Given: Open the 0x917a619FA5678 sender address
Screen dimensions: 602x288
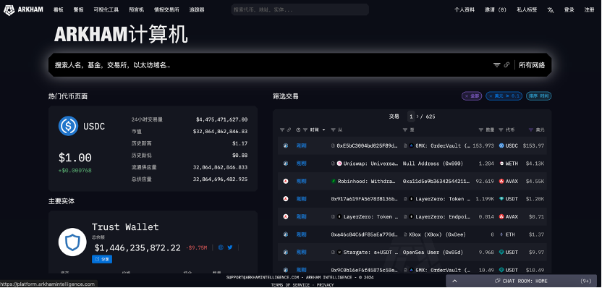Looking at the screenshot, I should pos(365,199).
